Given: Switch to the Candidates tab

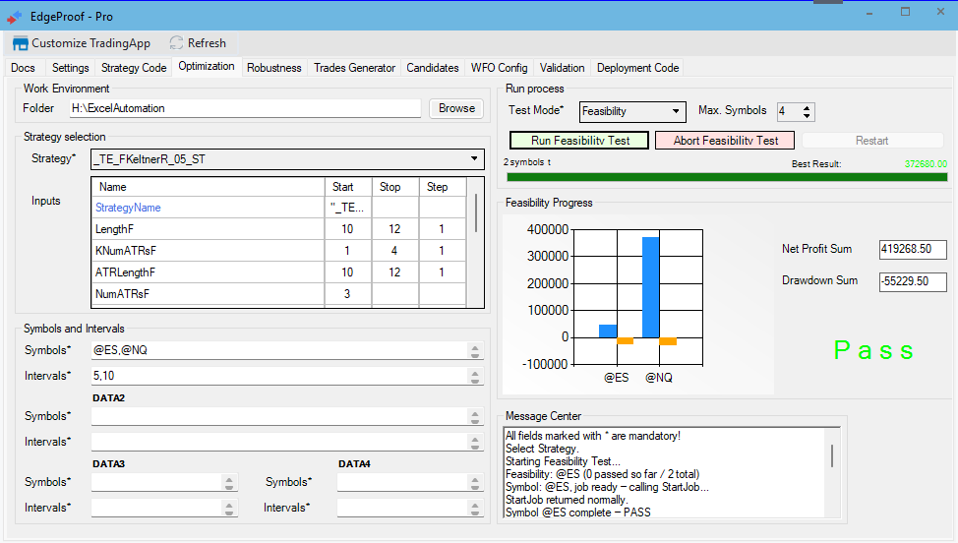Looking at the screenshot, I should pos(433,68).
